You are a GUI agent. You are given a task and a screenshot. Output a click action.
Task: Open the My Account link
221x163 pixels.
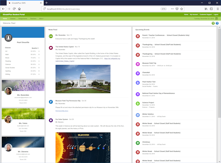click(194, 14)
